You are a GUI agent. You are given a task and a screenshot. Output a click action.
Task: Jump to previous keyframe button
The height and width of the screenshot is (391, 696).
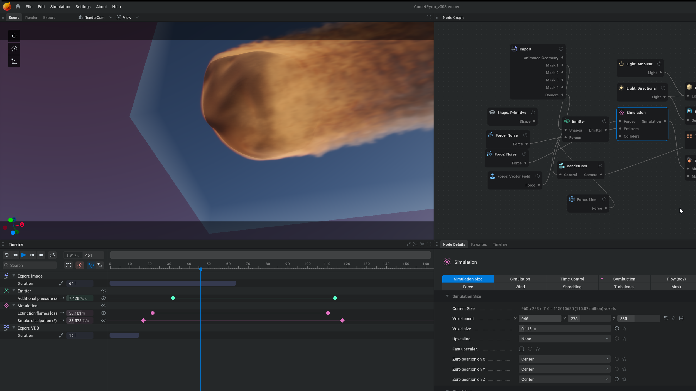click(15, 255)
